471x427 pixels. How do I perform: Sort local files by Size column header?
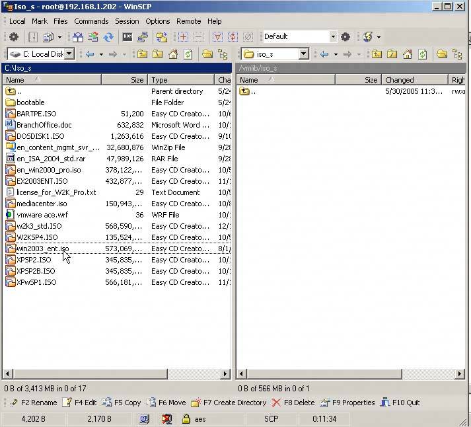(x=124, y=80)
